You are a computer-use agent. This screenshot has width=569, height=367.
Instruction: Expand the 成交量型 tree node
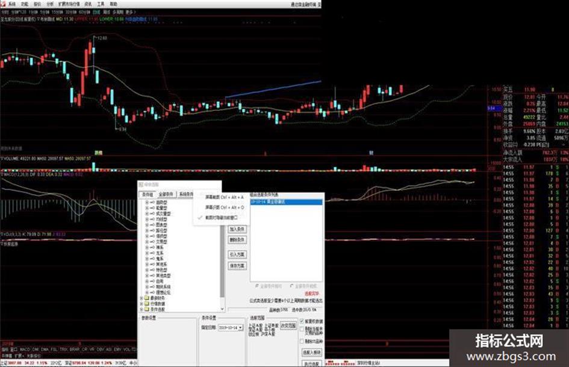146,214
